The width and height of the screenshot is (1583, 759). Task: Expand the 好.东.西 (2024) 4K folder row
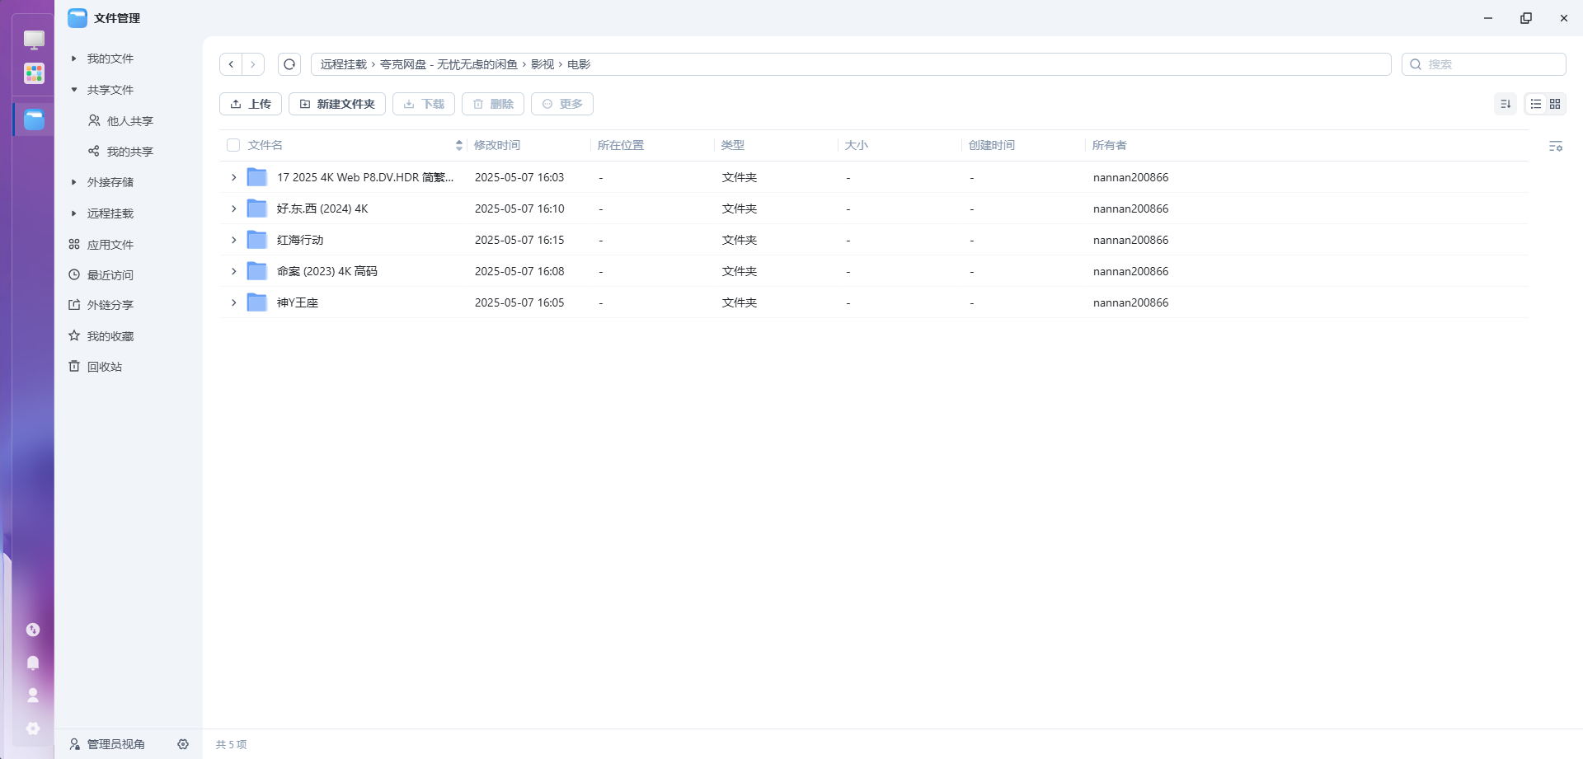tap(233, 208)
